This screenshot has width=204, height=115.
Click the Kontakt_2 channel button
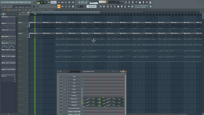tap(74, 96)
